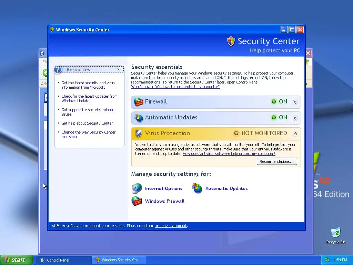The height and width of the screenshot is (265, 353).
Task: Click the Automatic Updates globe icon in essentials
Action: tap(139, 118)
